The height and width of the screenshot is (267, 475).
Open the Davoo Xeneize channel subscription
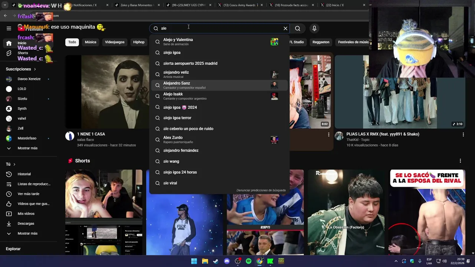(28, 79)
